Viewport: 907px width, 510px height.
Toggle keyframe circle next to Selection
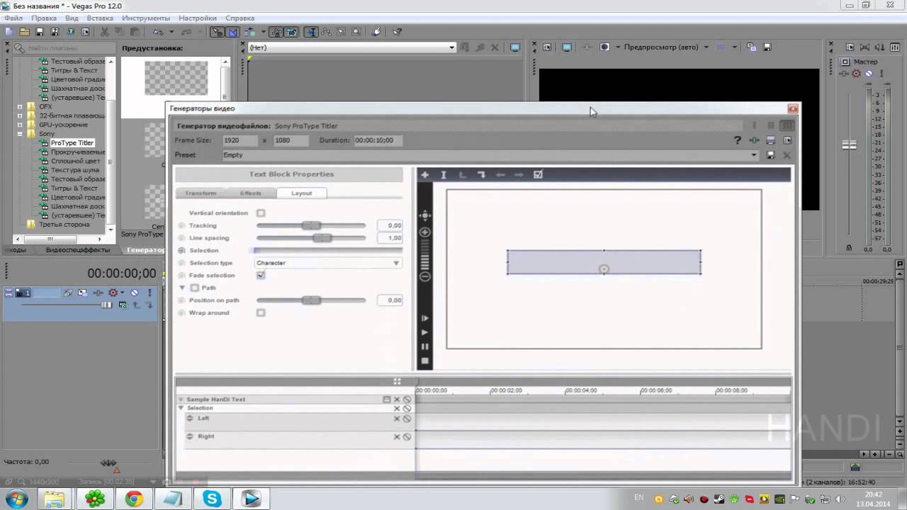click(182, 251)
